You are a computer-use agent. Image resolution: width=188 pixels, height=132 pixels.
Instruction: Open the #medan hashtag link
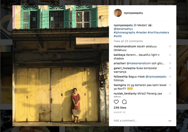141,33
